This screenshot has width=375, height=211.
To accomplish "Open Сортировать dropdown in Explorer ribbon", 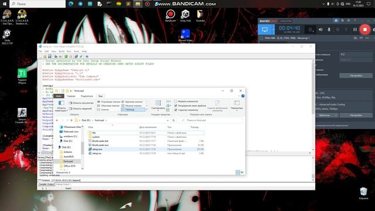I will [158, 106].
